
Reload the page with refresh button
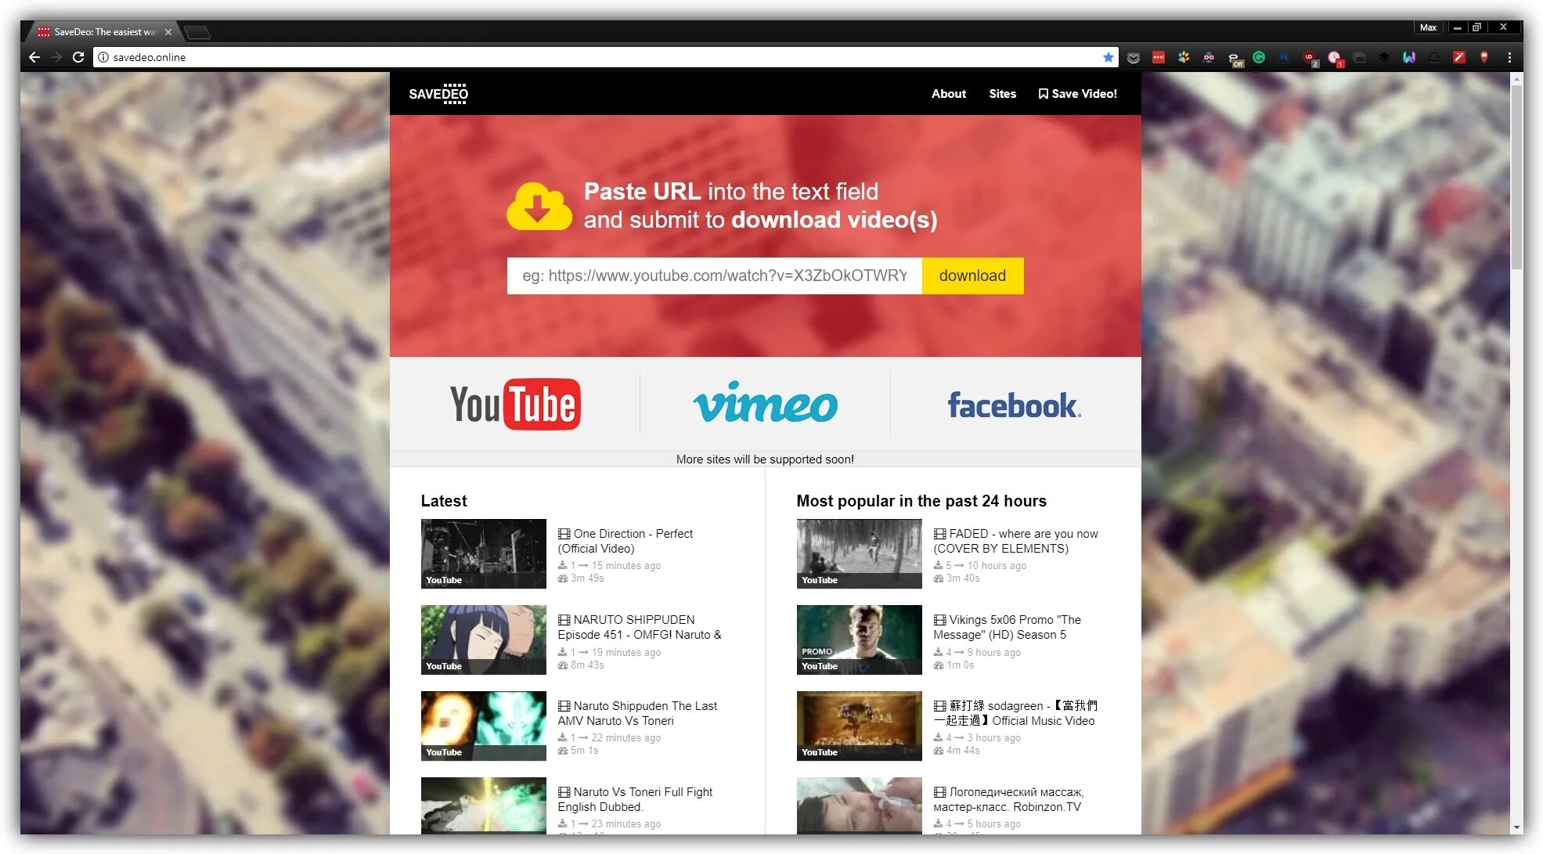(x=78, y=57)
